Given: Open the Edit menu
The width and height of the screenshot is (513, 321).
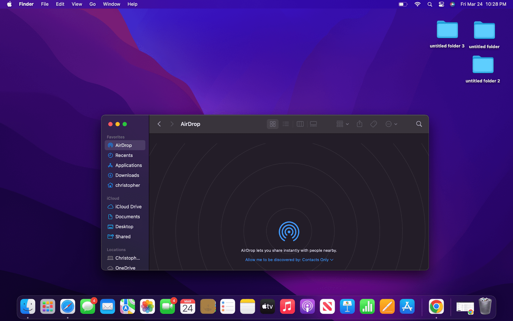Looking at the screenshot, I should tap(60, 4).
